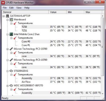Open the View menu

(x=19, y=8)
